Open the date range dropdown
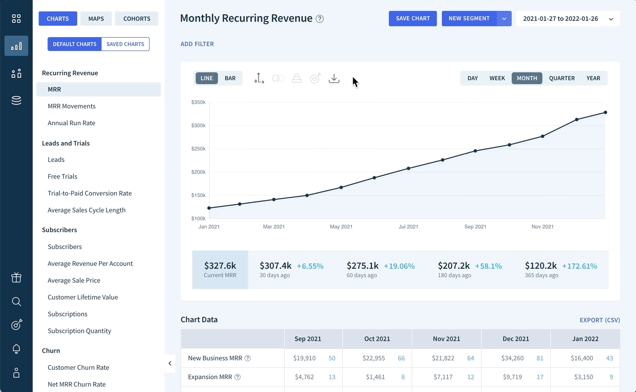The height and width of the screenshot is (392, 636). (568, 19)
